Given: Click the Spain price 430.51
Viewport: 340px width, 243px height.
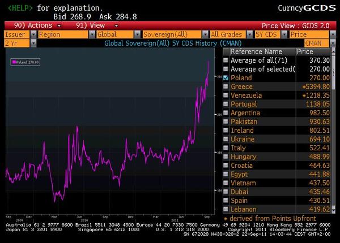Looking at the screenshot, I should (320, 201).
